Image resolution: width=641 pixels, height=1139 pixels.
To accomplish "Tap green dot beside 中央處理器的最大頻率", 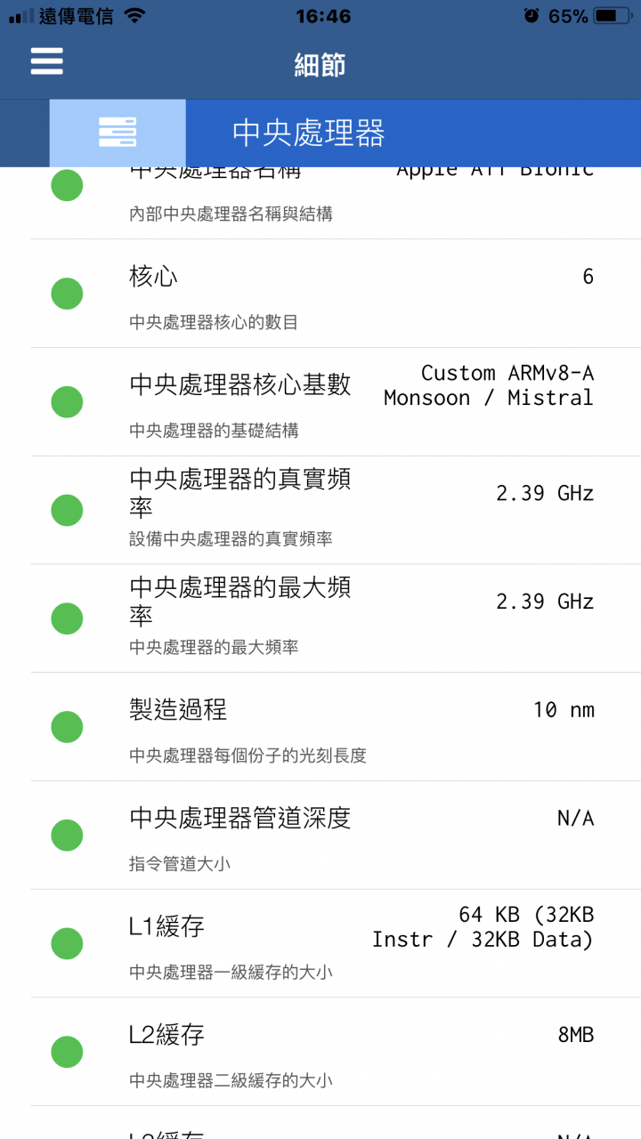I will tap(67, 618).
